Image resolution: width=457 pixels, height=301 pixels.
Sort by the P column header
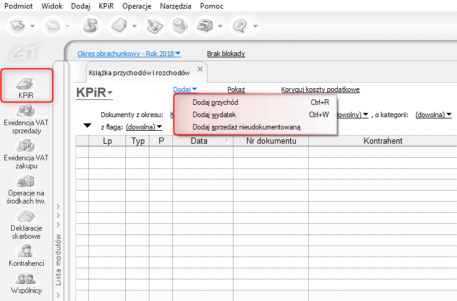161,141
